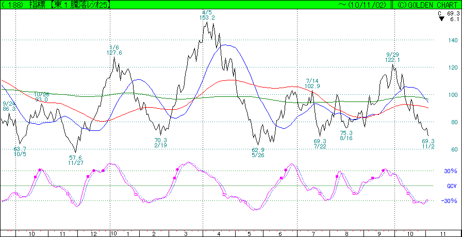Click the rightmost hollow square on magenta oscillator
Image resolution: width=462 pixels, height=237 pixels.
[408, 193]
